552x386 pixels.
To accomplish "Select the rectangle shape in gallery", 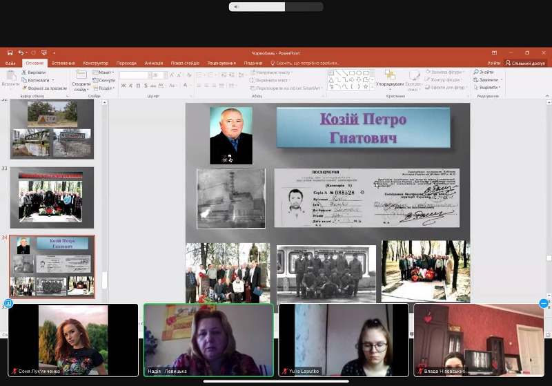I will (352, 73).
